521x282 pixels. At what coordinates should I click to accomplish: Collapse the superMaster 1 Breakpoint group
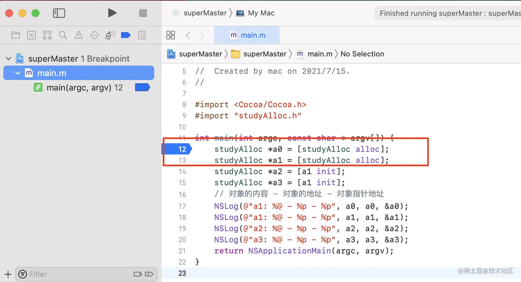coord(9,59)
